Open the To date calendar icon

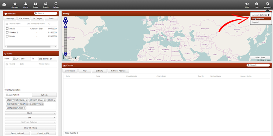point(41,59)
